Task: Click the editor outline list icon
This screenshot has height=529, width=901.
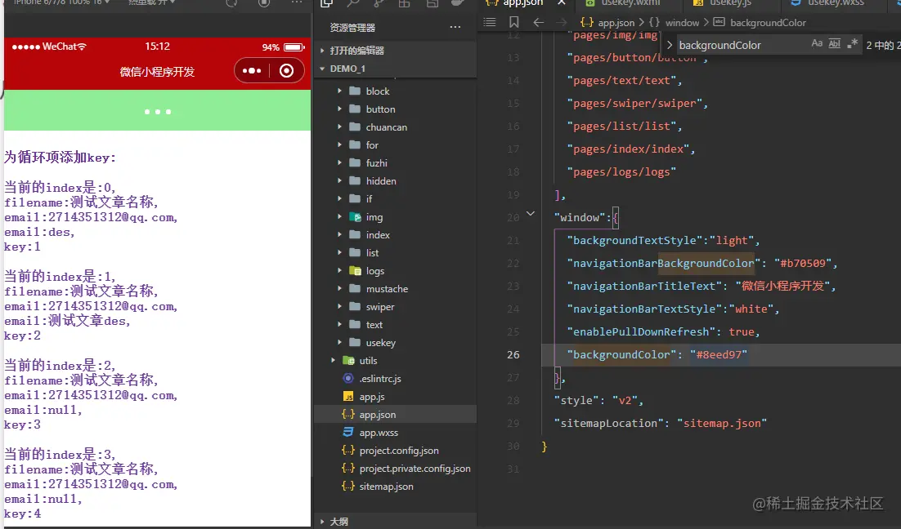Action: click(x=490, y=22)
